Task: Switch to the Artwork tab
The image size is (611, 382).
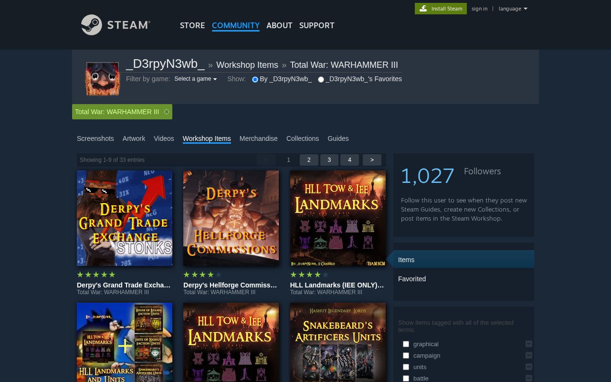Action: [134, 138]
